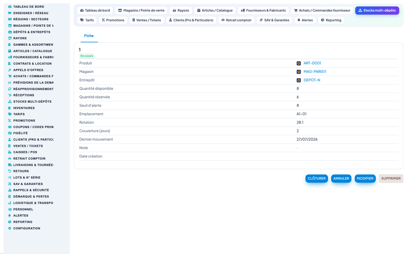Screen dimensions: 411x254
Task: Open SAV & Garanties top menu item
Action: pyautogui.click(x=274, y=20)
